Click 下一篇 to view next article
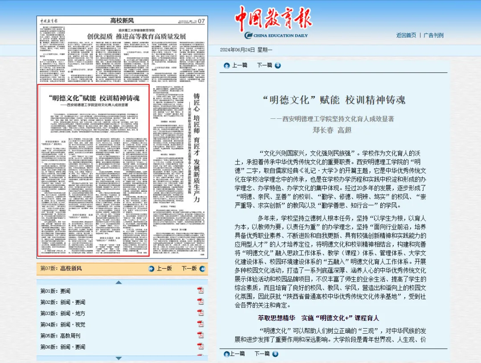Image resolution: width=481 pixels, height=363 pixels. coord(265,65)
